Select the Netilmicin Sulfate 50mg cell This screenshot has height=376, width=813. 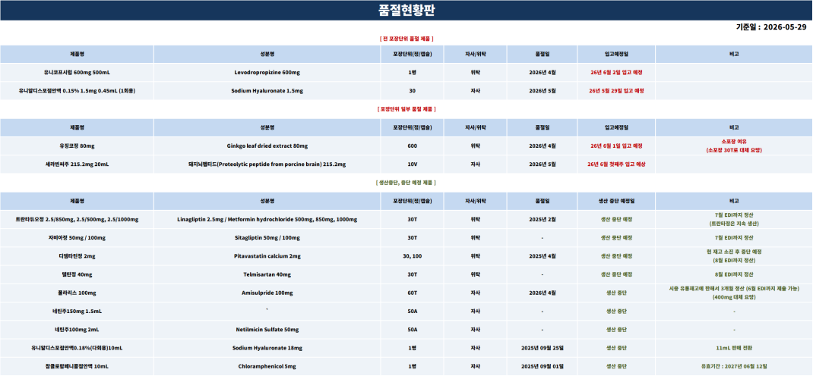(267, 330)
